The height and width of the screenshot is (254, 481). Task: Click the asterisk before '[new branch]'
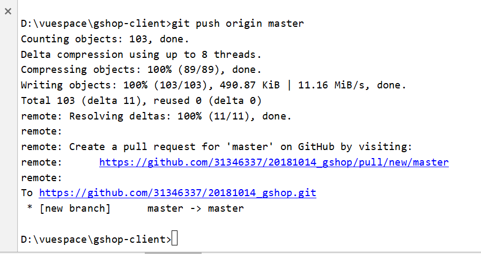tap(29, 207)
